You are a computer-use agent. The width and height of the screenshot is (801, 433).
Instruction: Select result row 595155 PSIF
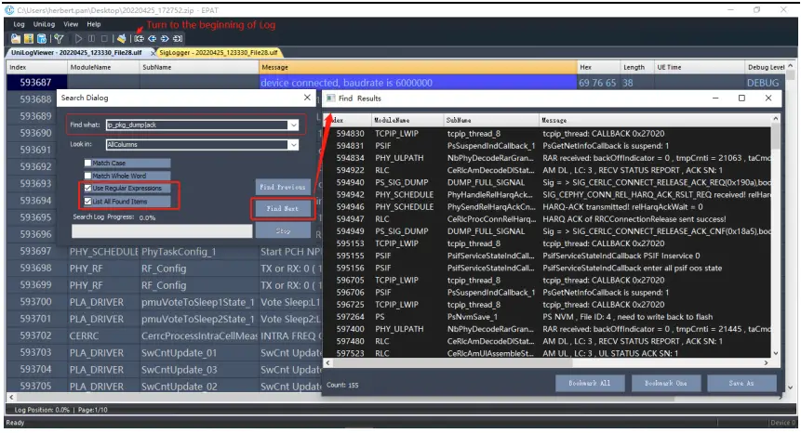(x=547, y=256)
